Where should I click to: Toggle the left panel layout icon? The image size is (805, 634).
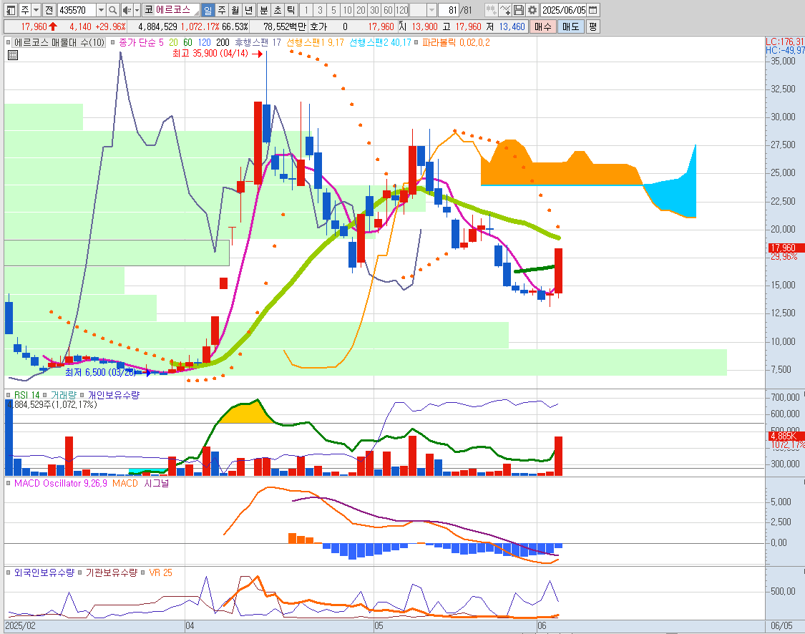(10, 10)
